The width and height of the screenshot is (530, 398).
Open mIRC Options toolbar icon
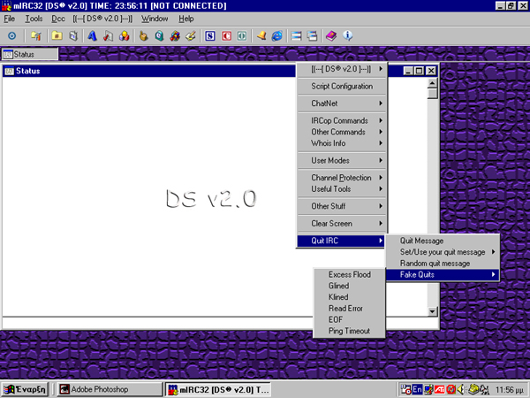[36, 35]
